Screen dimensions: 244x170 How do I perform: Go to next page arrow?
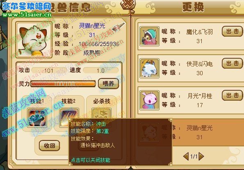(201, 156)
